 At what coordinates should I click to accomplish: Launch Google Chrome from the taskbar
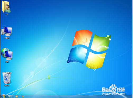(x=23, y=97)
